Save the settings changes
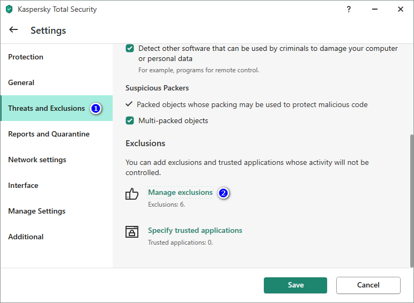The height and width of the screenshot is (303, 414). click(295, 285)
